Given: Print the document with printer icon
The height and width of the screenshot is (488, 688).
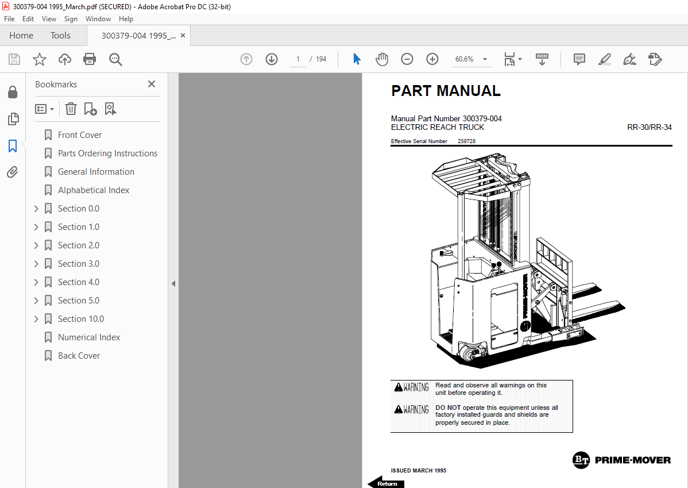Looking at the screenshot, I should coord(90,59).
